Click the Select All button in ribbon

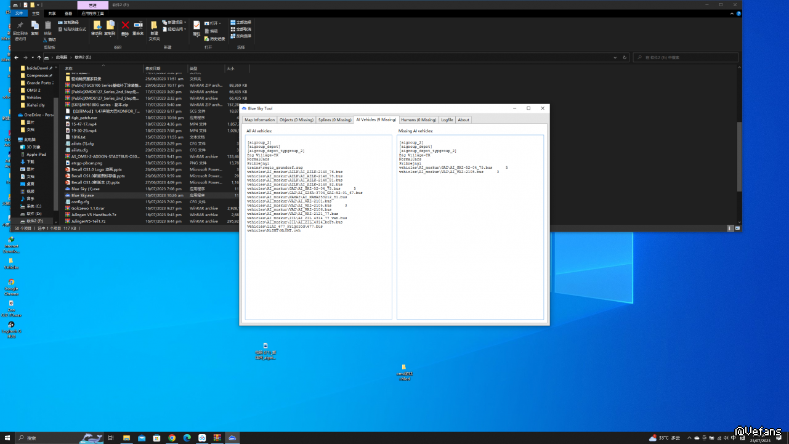pyautogui.click(x=241, y=22)
